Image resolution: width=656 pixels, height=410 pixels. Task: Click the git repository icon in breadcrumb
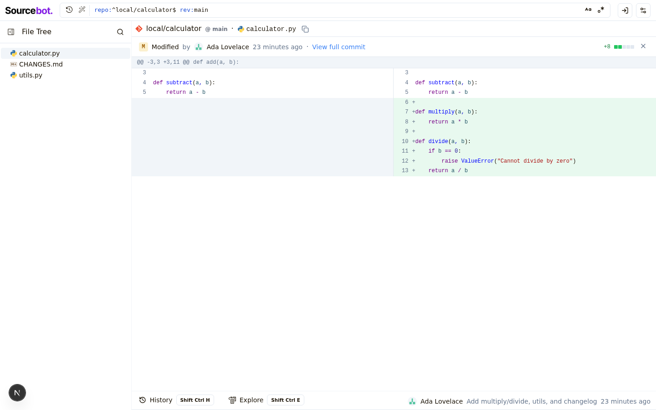tap(139, 29)
